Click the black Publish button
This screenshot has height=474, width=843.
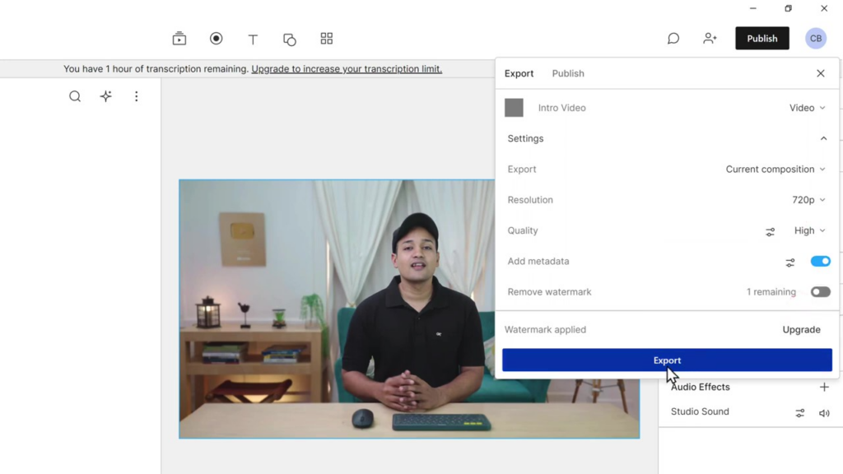coord(761,38)
